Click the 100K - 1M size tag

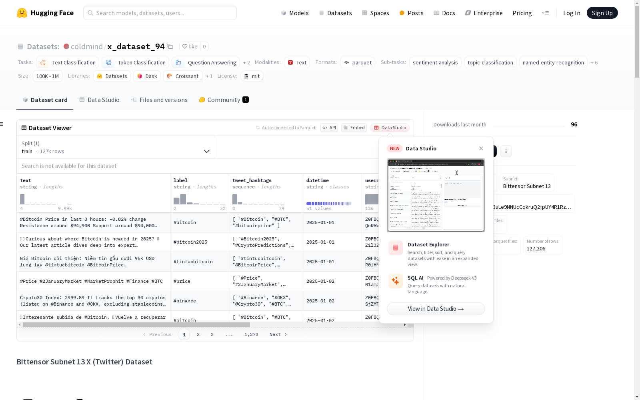click(x=48, y=76)
